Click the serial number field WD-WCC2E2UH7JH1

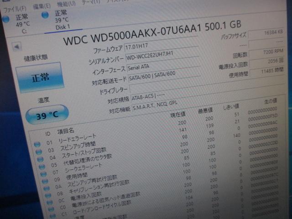coord(162,54)
